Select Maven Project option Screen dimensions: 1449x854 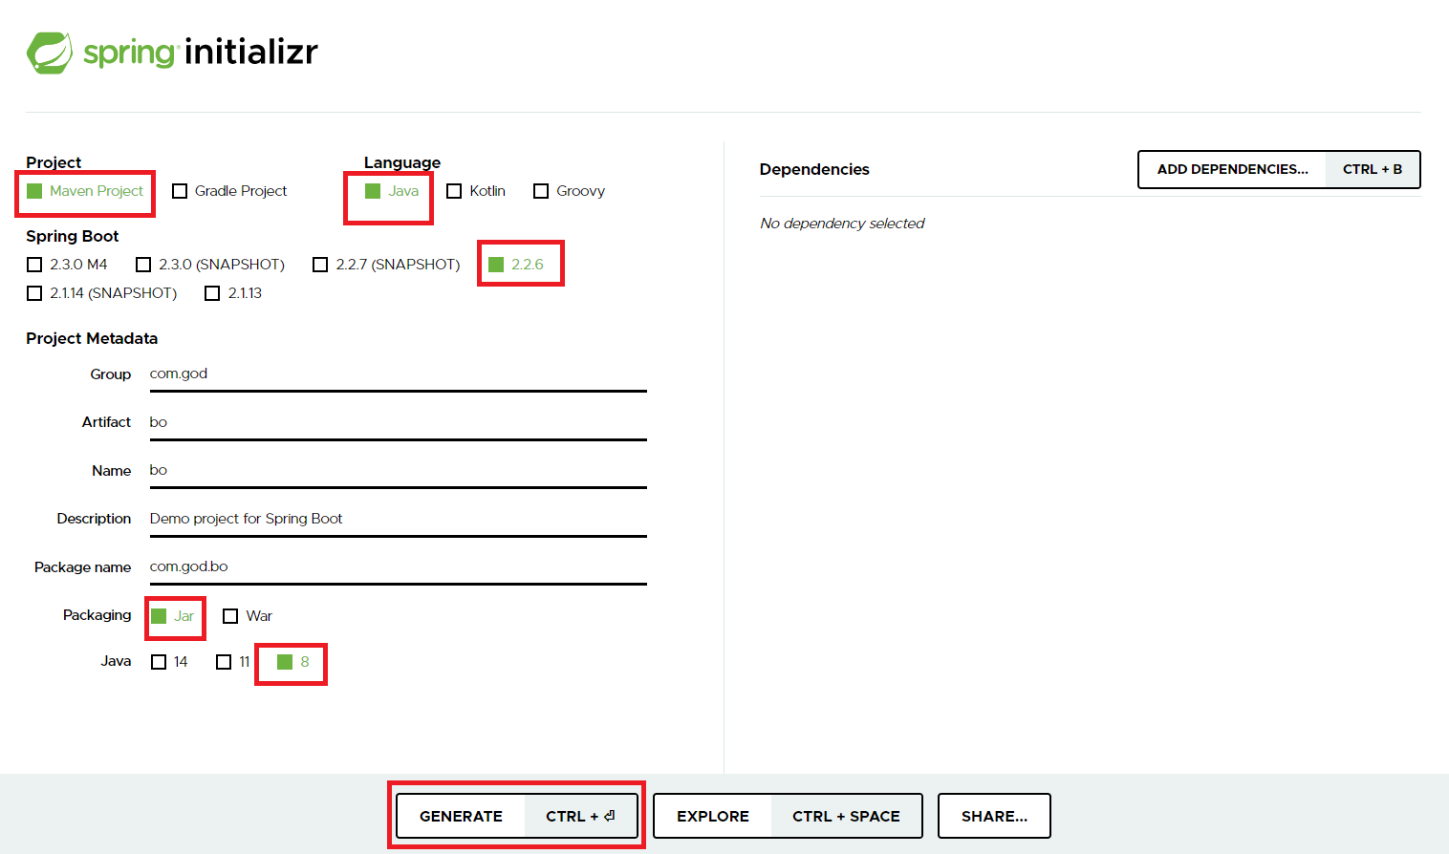coord(85,191)
